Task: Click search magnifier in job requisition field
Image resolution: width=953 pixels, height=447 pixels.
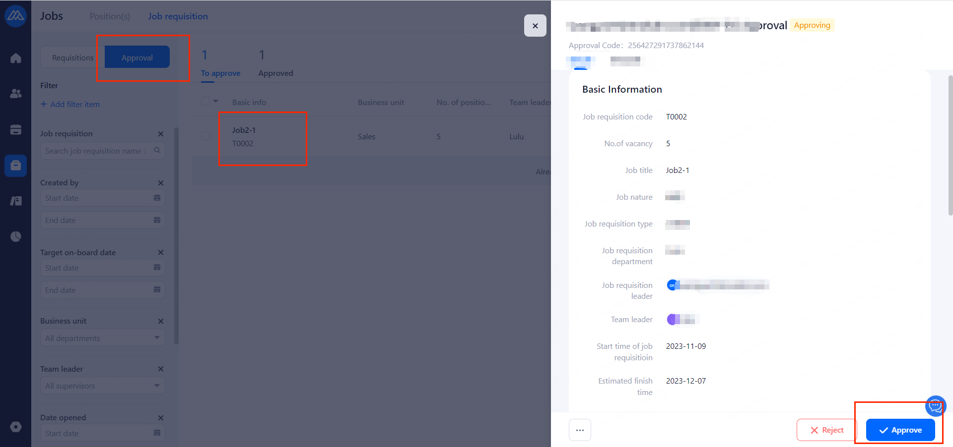Action: click(x=157, y=150)
